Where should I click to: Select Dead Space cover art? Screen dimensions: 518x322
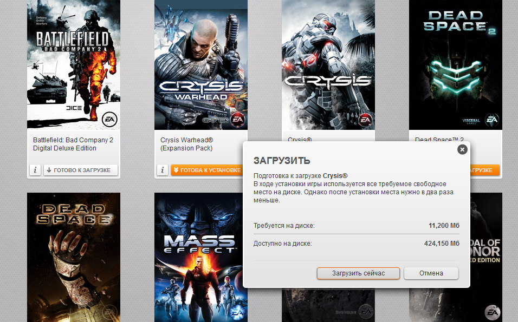coord(74,258)
